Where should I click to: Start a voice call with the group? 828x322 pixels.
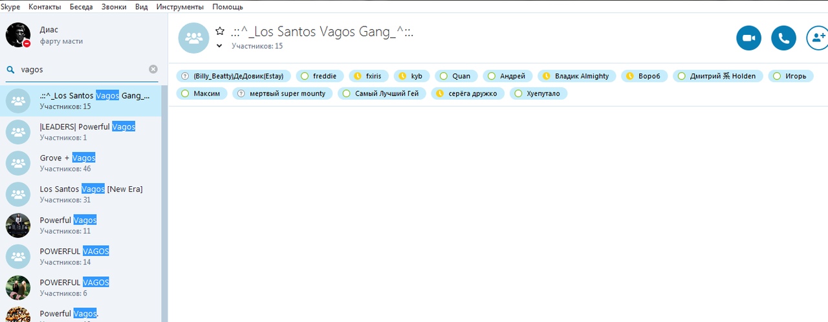pyautogui.click(x=783, y=38)
